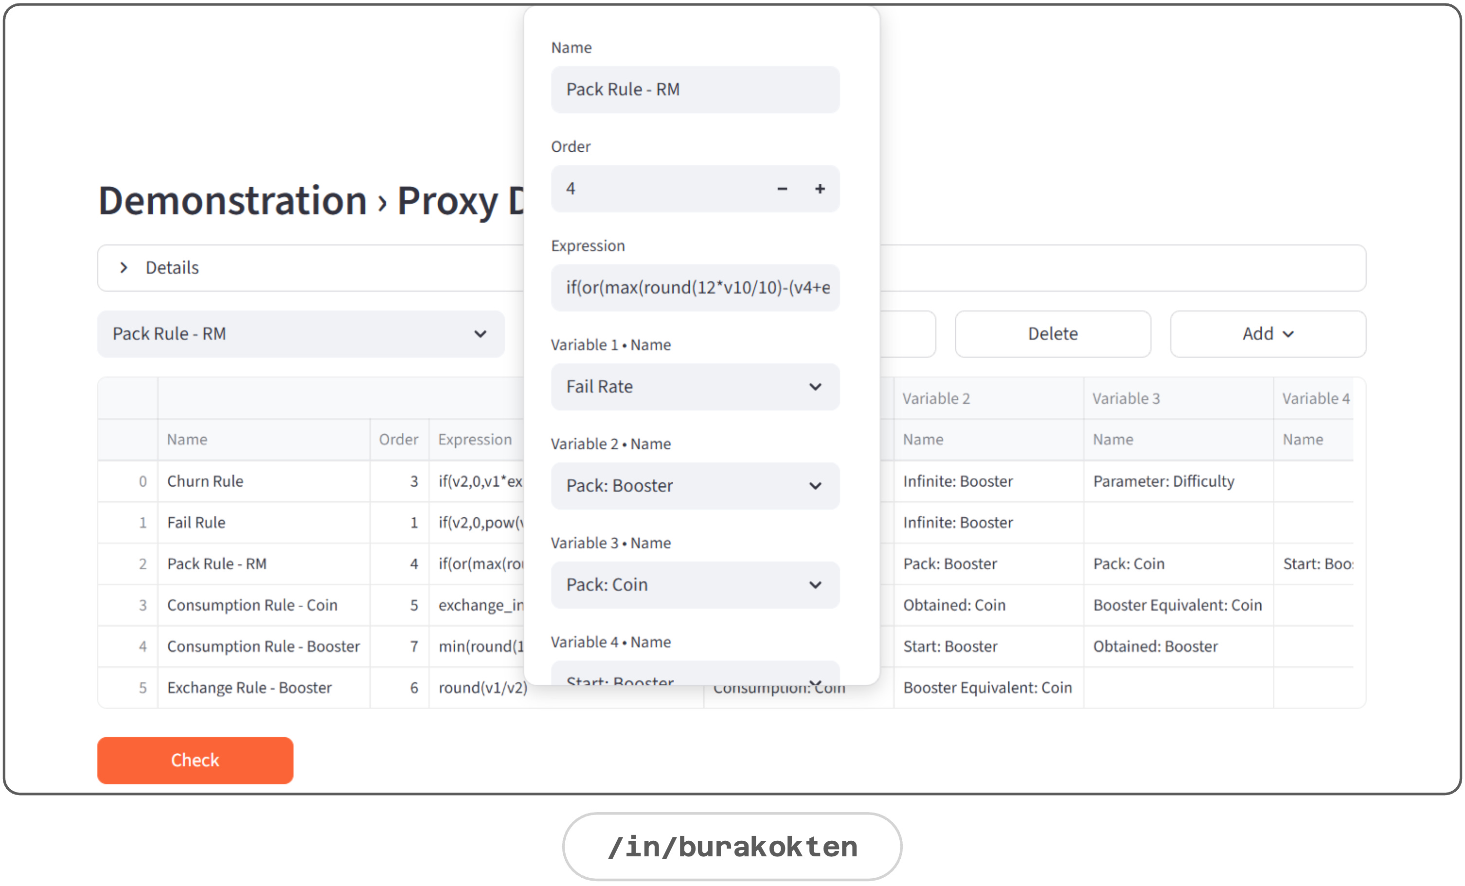
Task: Open the /in/burakokten profile link
Action: (x=732, y=847)
